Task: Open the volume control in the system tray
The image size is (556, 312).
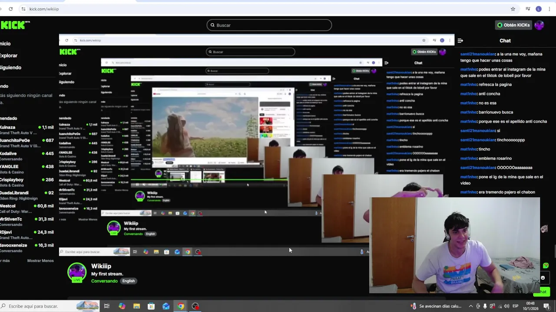Action: click(x=506, y=306)
